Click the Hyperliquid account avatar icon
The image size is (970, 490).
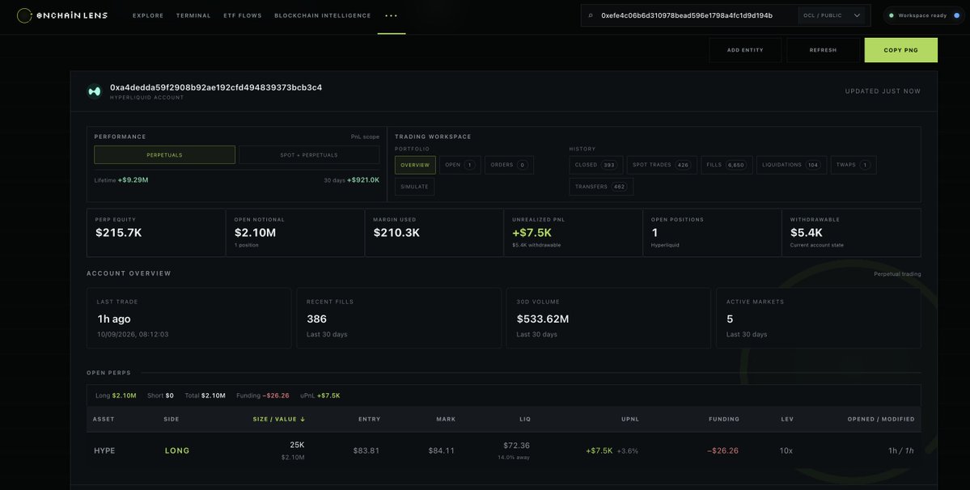(94, 91)
